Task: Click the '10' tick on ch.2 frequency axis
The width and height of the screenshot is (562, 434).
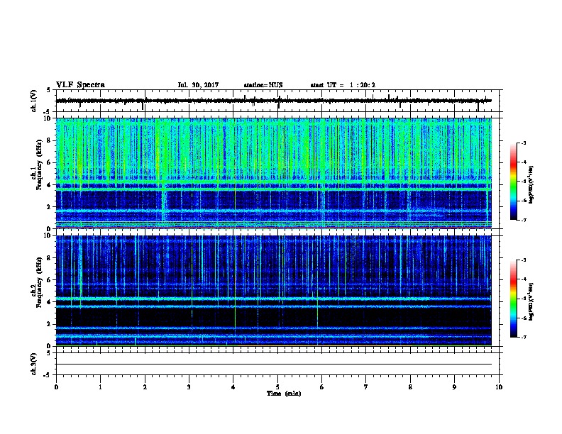Action: pyautogui.click(x=49, y=235)
